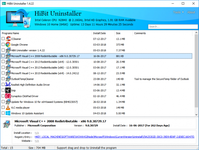Tick the Google Chrome checkbox
The width and height of the screenshot is (199, 150).
(3, 44)
